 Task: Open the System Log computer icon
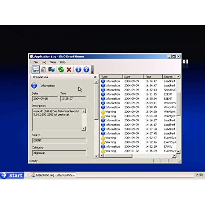[52, 69]
